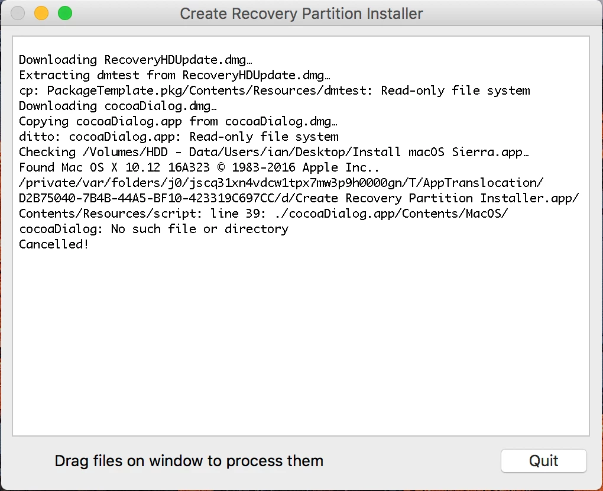Image resolution: width=603 pixels, height=491 pixels.
Task: Click the '/private/var/folders' path line
Action: 281,183
